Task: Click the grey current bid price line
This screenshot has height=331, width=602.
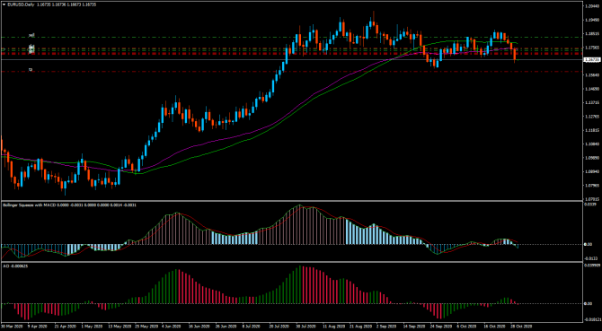Action: [292, 59]
